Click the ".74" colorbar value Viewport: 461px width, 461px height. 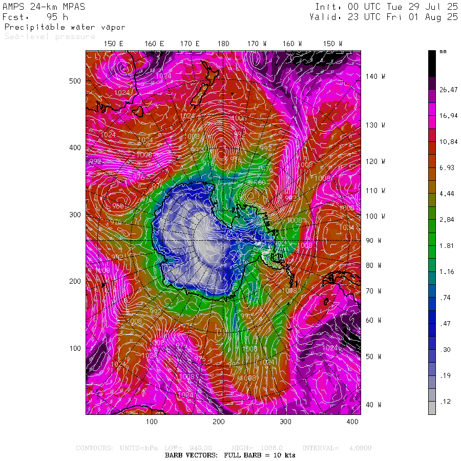(x=446, y=298)
